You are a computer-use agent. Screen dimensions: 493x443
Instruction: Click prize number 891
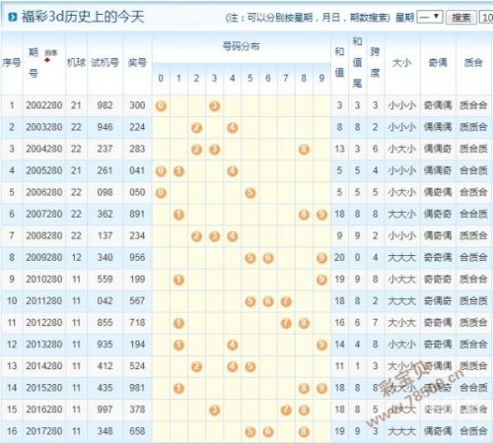click(137, 214)
